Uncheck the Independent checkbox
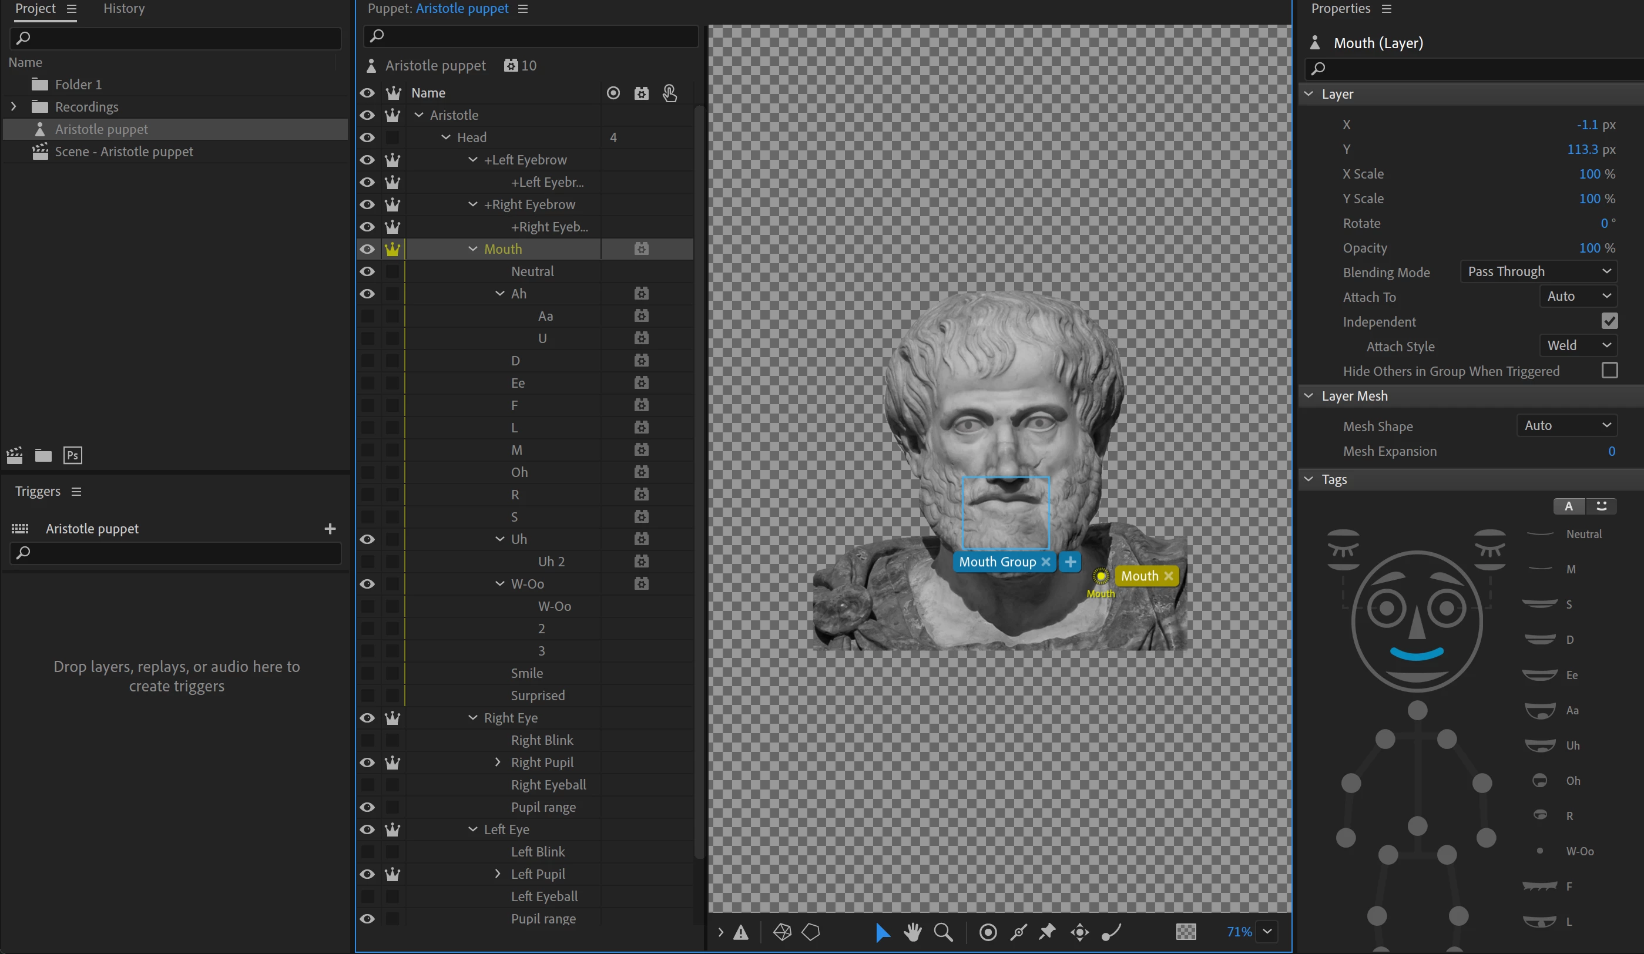The width and height of the screenshot is (1644, 954). tap(1609, 321)
